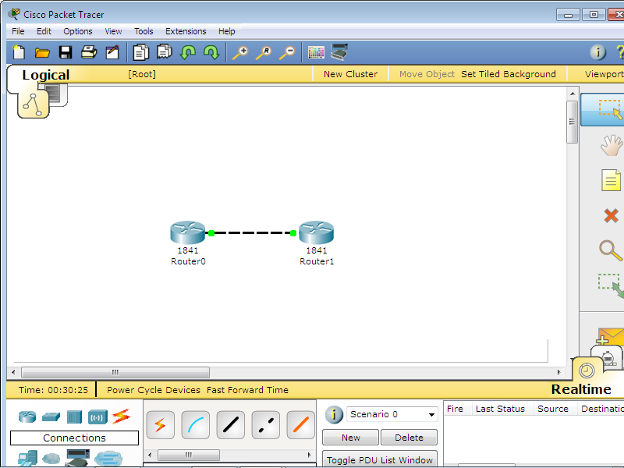Choose the console cable blue curve
Viewport: 624px width, 468px height.
click(x=196, y=424)
